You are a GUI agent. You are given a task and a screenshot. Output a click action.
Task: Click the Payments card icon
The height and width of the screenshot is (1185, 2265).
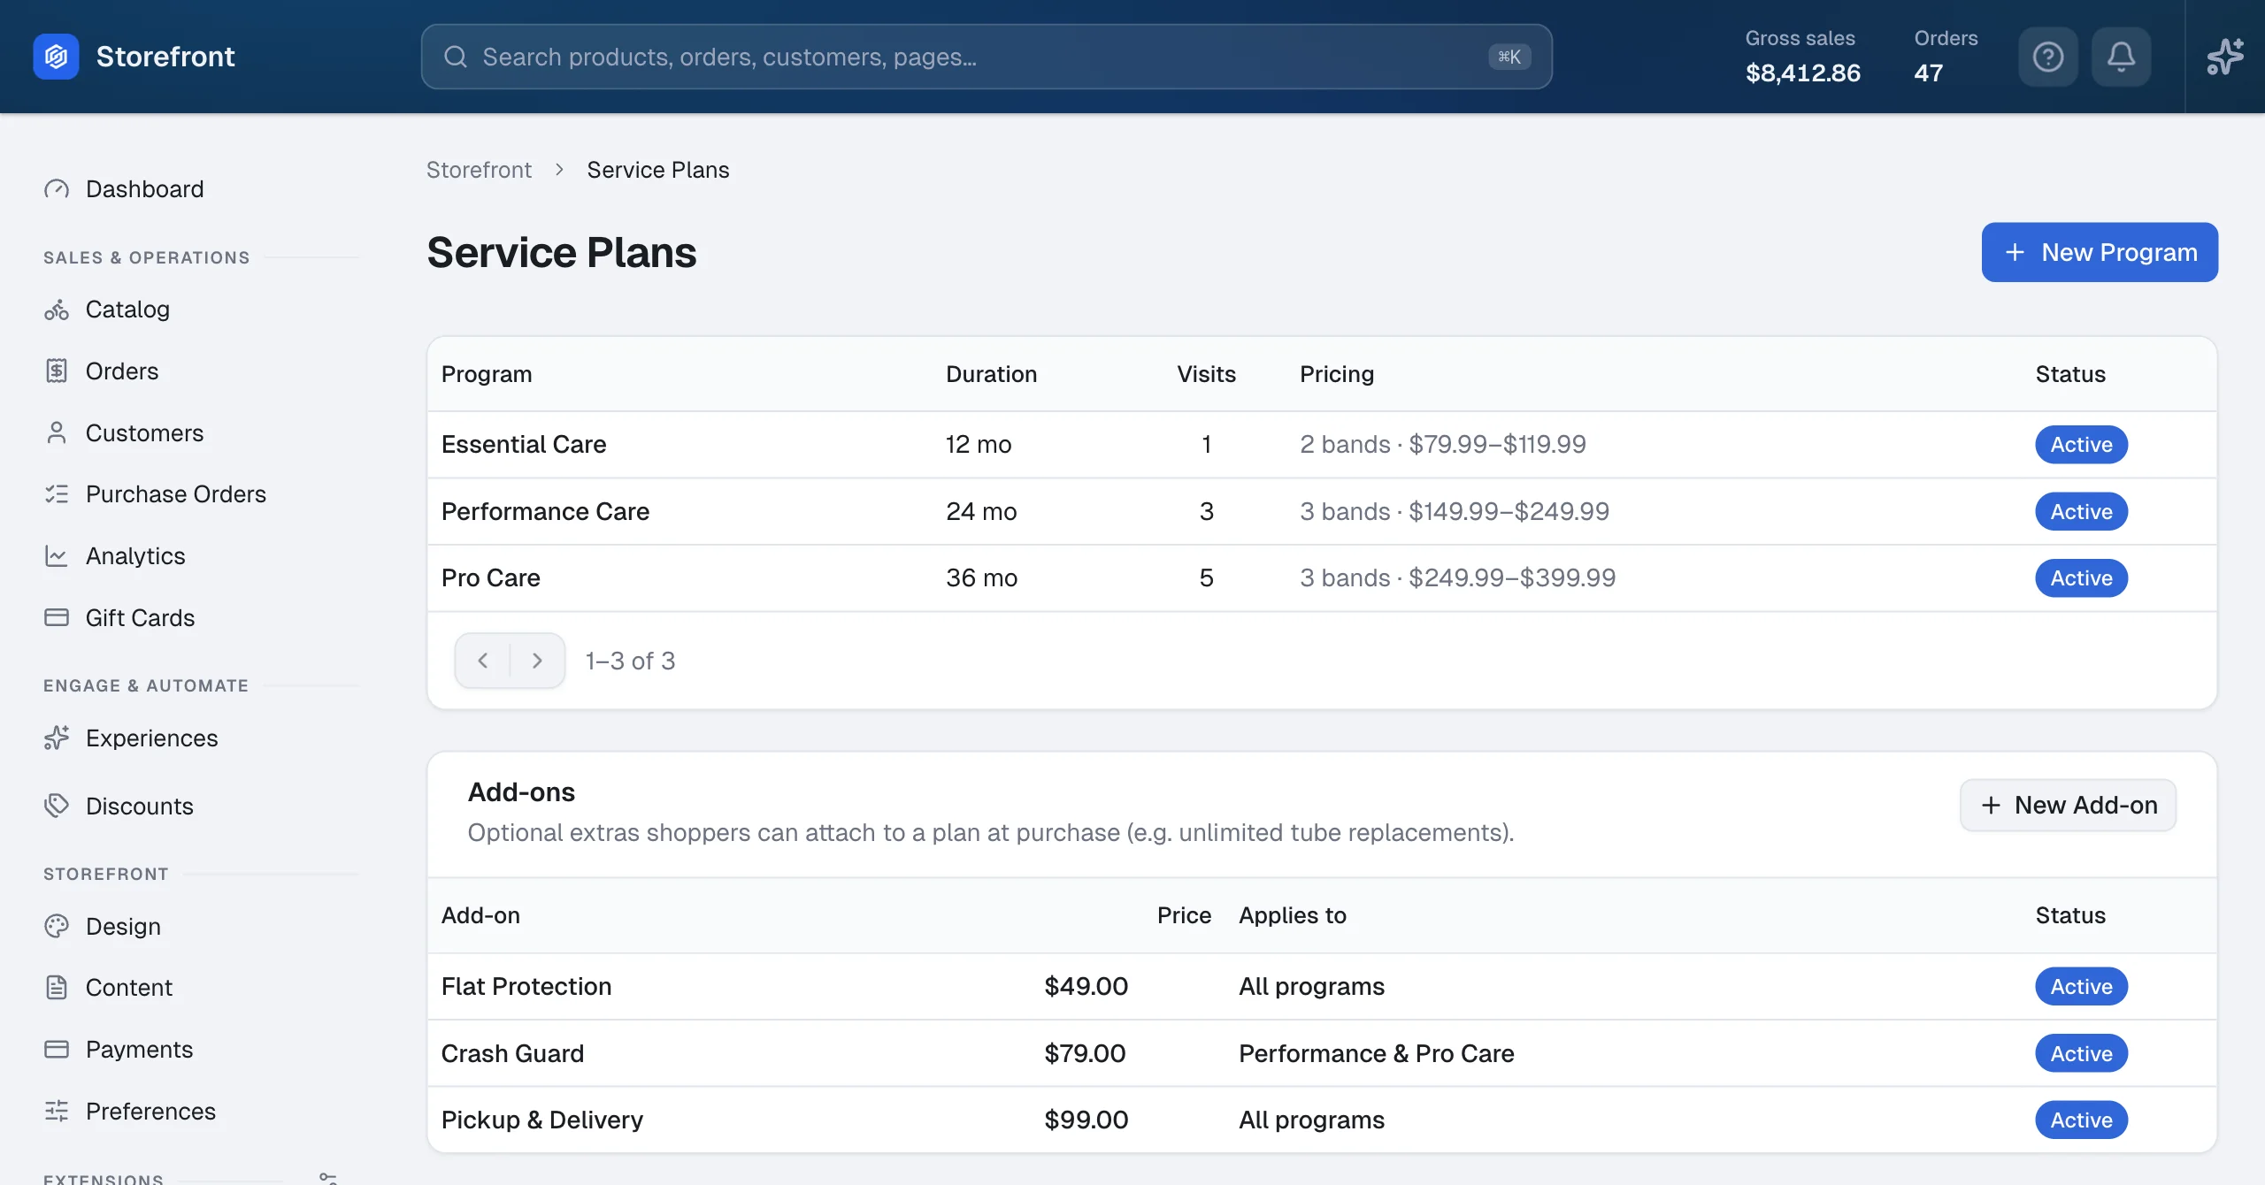click(57, 1050)
